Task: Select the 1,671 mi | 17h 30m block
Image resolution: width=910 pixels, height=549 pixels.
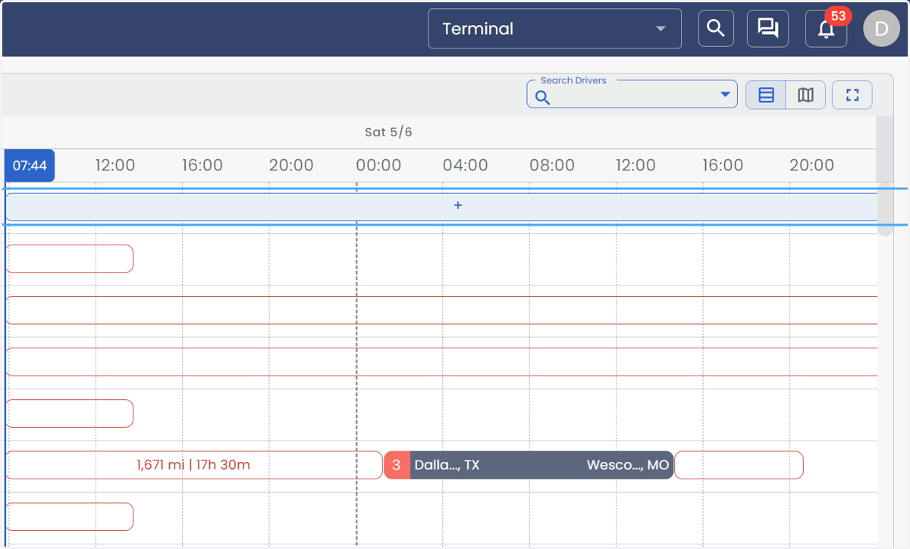Action: tap(193, 465)
